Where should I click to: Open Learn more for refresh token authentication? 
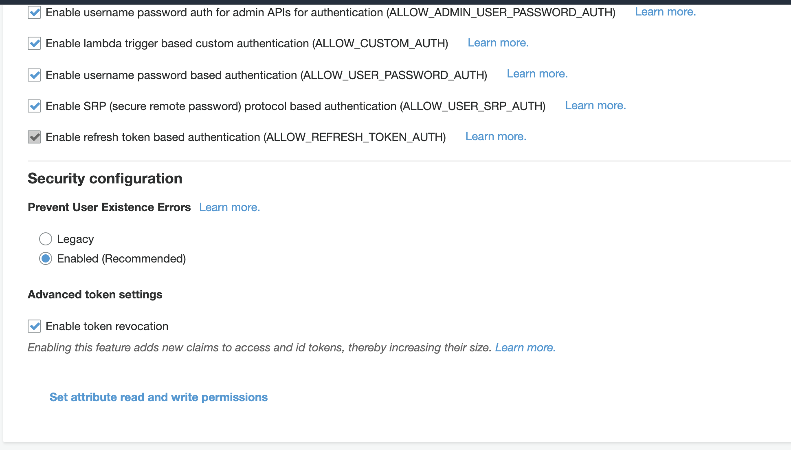click(495, 136)
